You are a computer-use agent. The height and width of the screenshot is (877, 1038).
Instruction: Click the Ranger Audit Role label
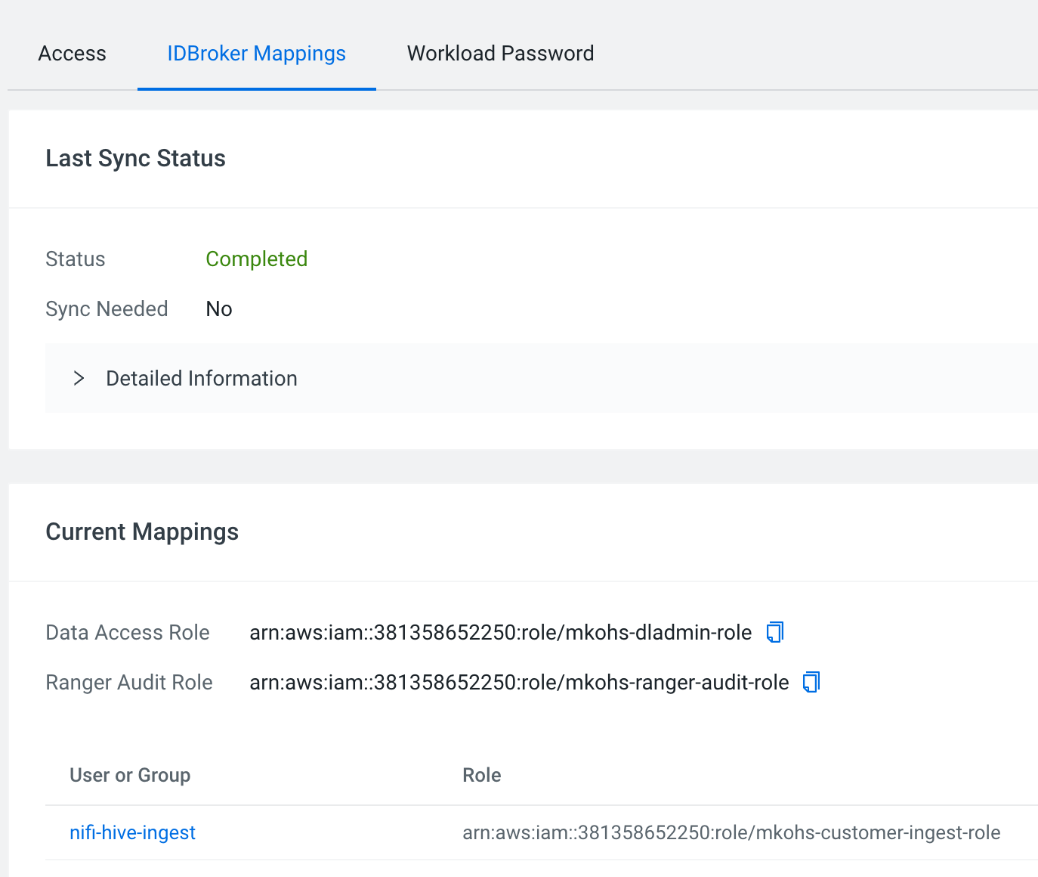pos(129,683)
